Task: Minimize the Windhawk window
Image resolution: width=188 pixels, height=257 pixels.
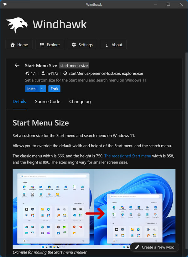Action: click(x=155, y=4)
